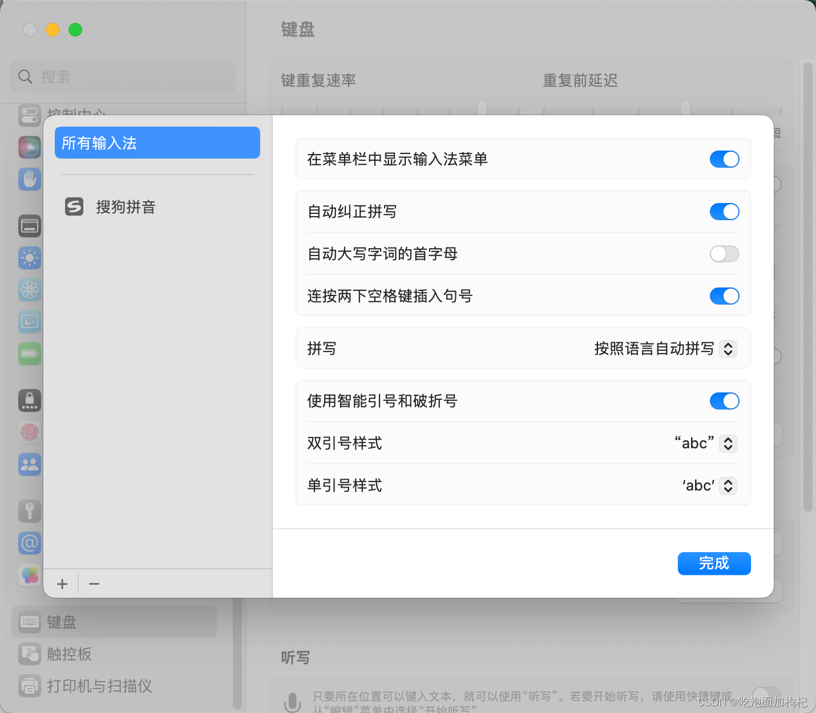Open 键盘 item in settings sidebar
The height and width of the screenshot is (713, 816).
click(x=114, y=622)
